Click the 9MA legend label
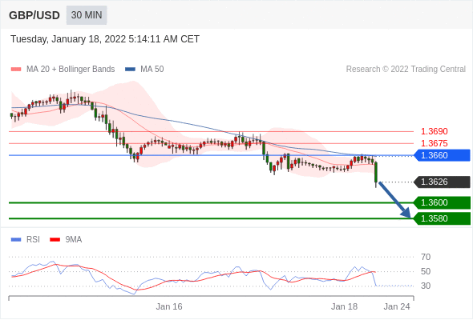 click(74, 240)
